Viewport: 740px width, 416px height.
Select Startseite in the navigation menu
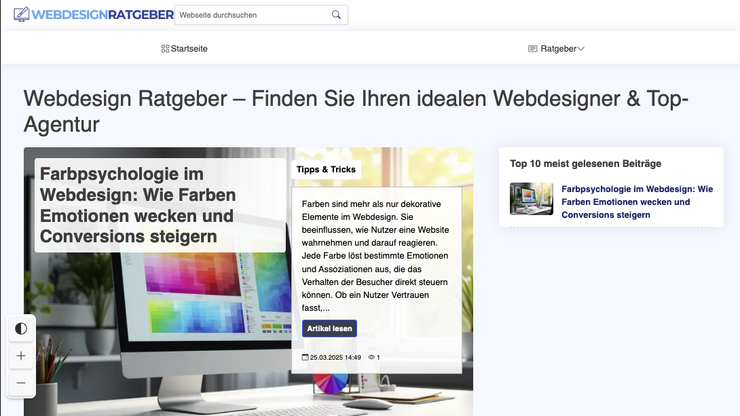(189, 48)
